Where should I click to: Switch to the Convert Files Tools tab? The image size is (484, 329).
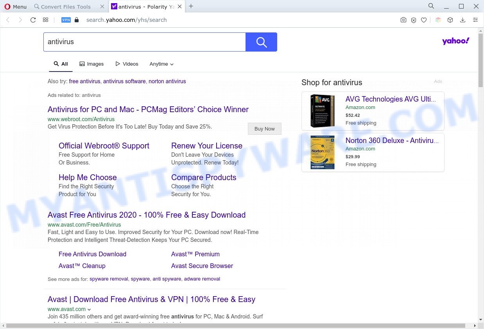[66, 7]
